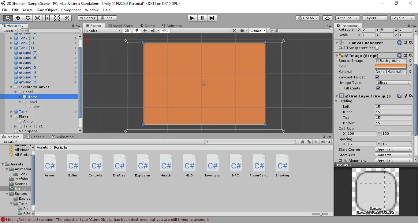The height and width of the screenshot is (223, 418).
Task: Switch to the Game tab
Action: pos(147,26)
